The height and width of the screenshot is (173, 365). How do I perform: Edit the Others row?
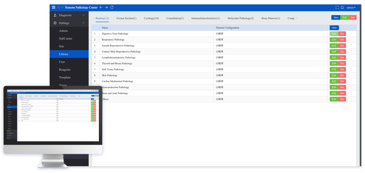click(334, 99)
